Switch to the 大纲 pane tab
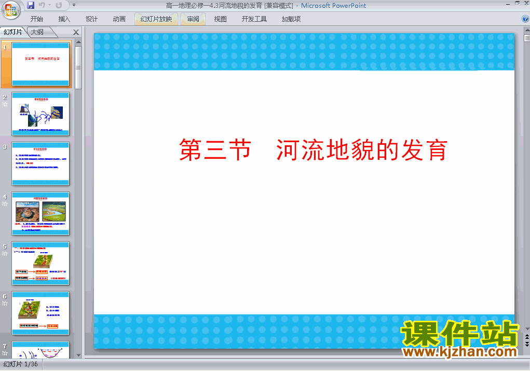 click(37, 32)
